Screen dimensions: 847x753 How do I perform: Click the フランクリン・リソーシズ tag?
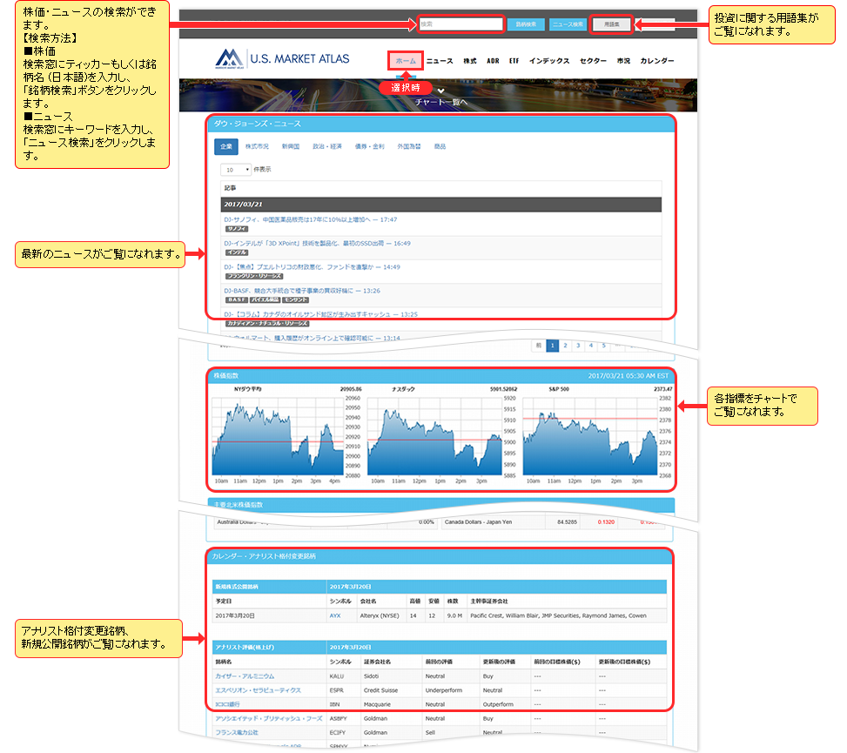click(254, 277)
